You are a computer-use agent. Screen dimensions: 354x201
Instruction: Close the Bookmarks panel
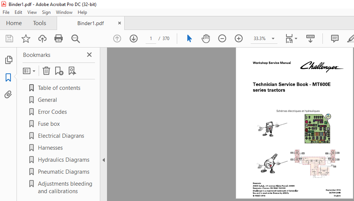(89, 55)
